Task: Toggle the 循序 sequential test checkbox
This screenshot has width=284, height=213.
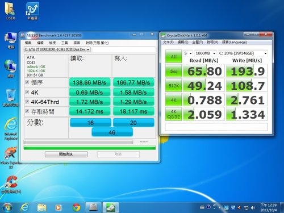Action: [x=27, y=82]
